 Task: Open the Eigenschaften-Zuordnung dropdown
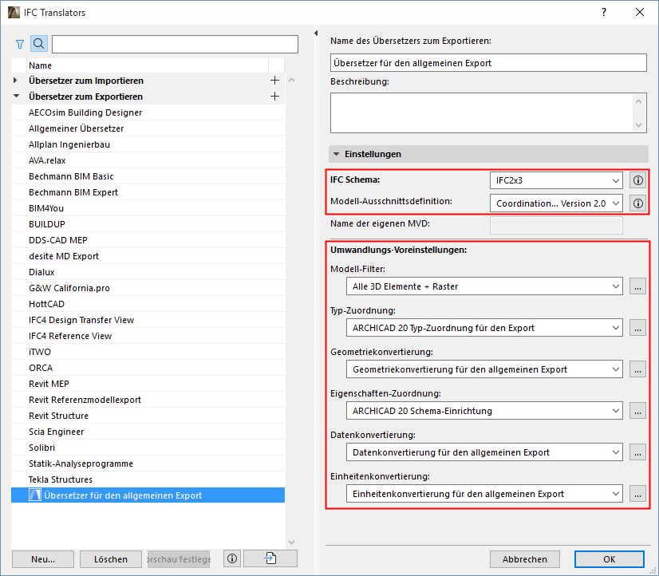pyautogui.click(x=484, y=411)
